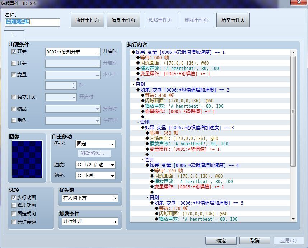Image resolution: width=308 pixels, height=248 pixels.
Task: Enable the 变量 condition checkbox
Action: click(14, 75)
